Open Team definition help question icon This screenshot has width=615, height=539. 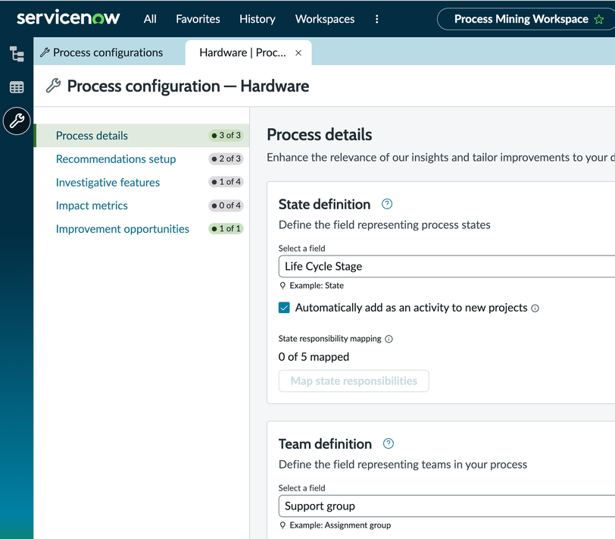click(389, 443)
